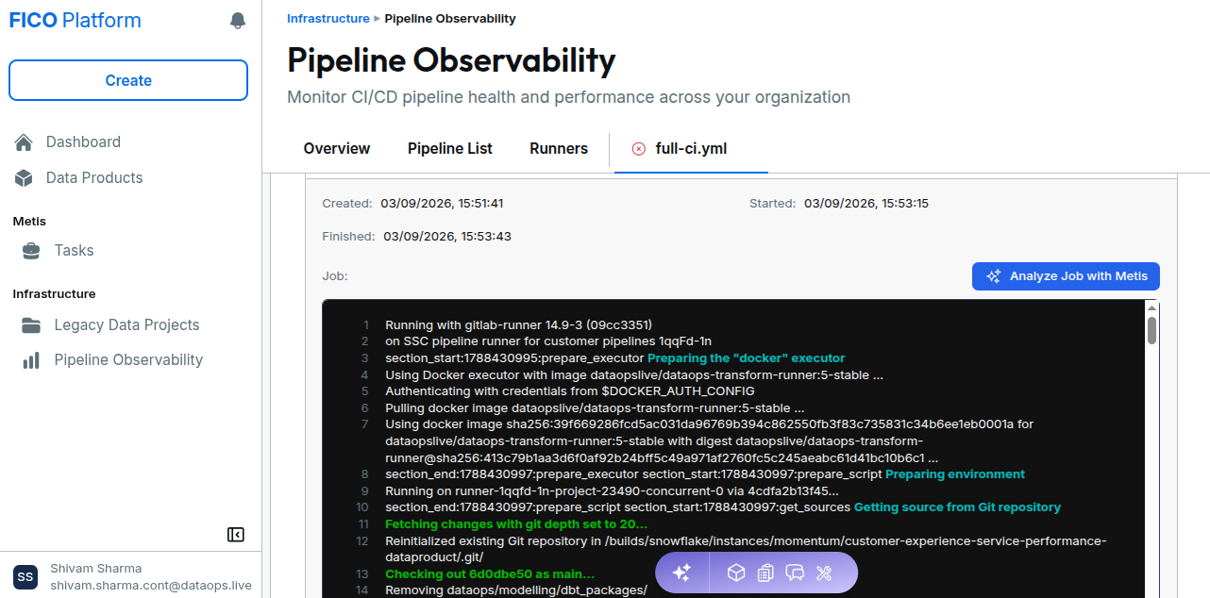This screenshot has width=1210, height=598.
Task: Click the Data Products cube icon
Action: pyautogui.click(x=25, y=178)
